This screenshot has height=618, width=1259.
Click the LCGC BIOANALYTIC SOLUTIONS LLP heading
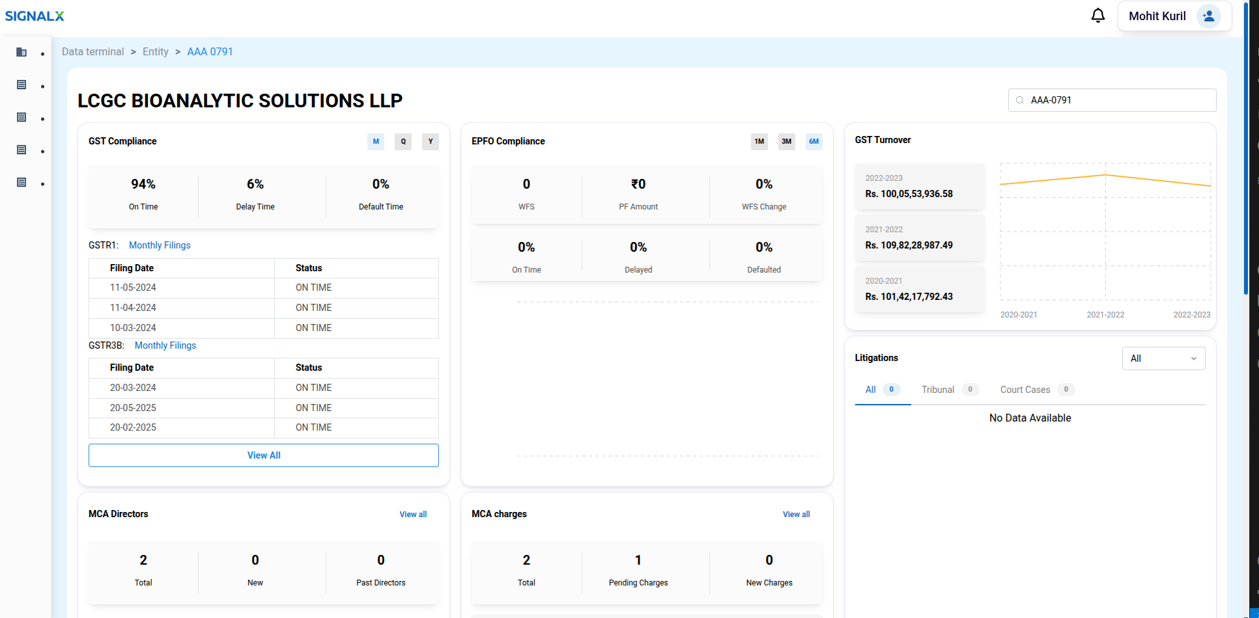240,101
